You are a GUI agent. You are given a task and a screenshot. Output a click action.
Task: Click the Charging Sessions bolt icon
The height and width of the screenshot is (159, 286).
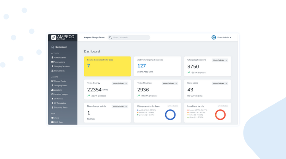[52, 66]
